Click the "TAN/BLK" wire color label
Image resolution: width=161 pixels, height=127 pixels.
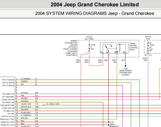coord(24,81)
